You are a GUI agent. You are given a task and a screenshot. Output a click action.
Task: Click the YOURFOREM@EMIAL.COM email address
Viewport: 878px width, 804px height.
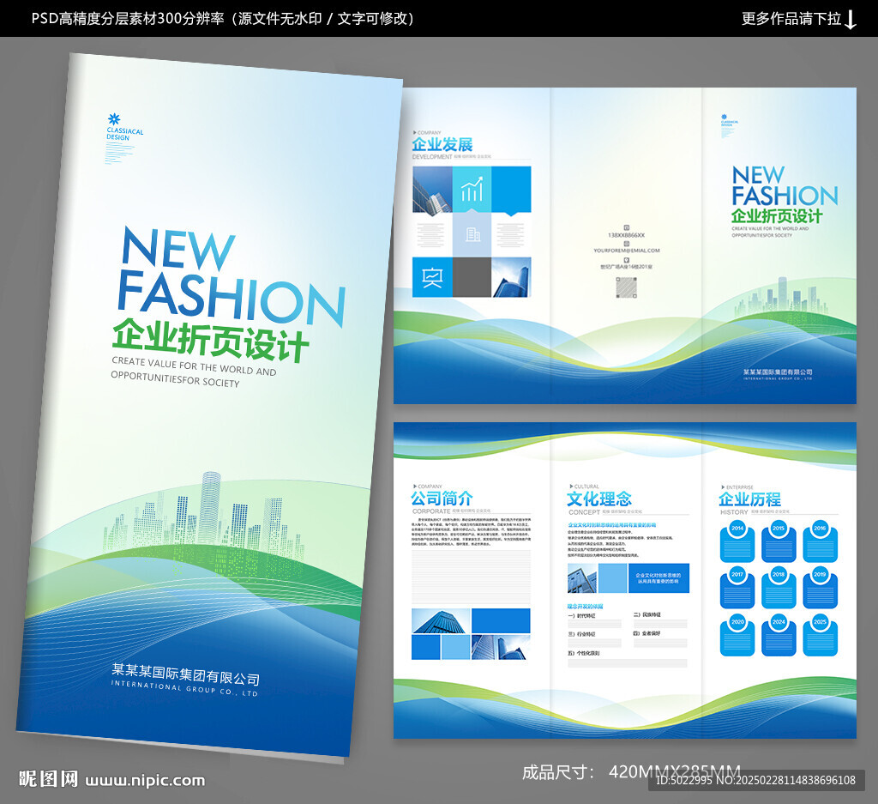pos(627,251)
